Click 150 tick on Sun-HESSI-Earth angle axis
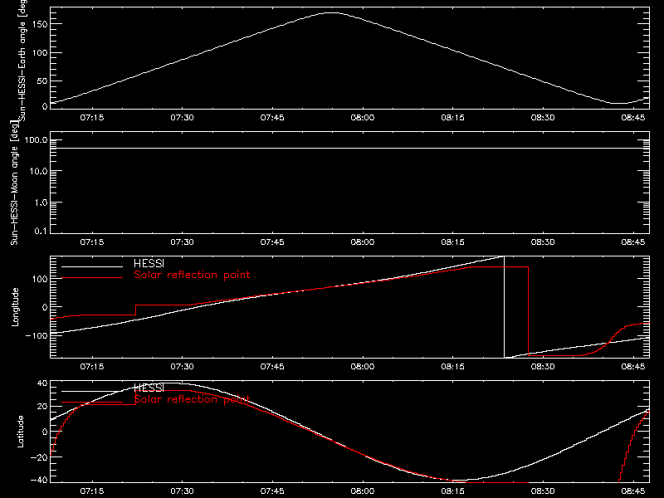The image size is (664, 498). 40,24
